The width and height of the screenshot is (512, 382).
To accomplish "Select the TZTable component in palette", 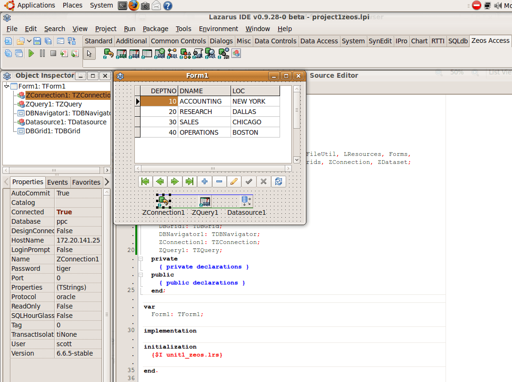I will (147, 54).
